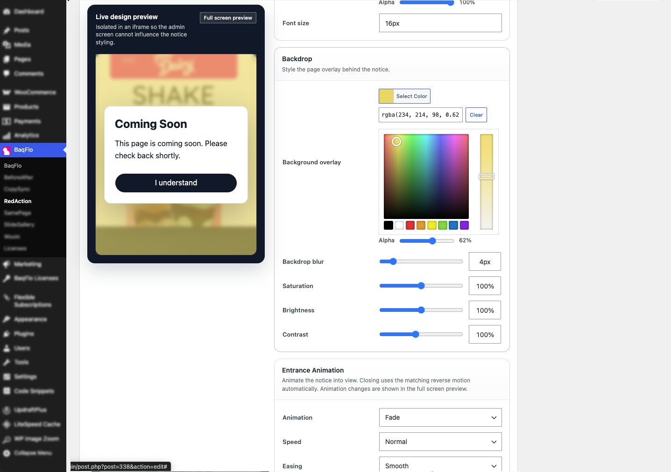The image size is (671, 472).
Task: Click the Collapse Menu arrow icon
Action: pyautogui.click(x=7, y=453)
